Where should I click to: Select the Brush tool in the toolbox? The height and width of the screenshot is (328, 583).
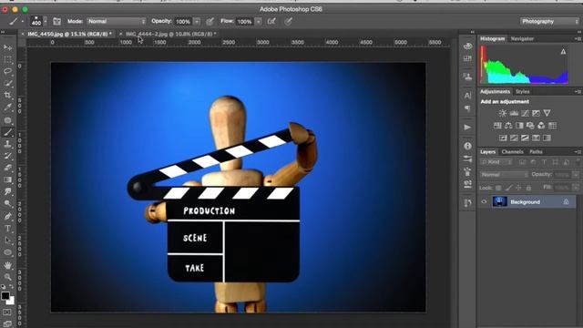click(x=7, y=132)
